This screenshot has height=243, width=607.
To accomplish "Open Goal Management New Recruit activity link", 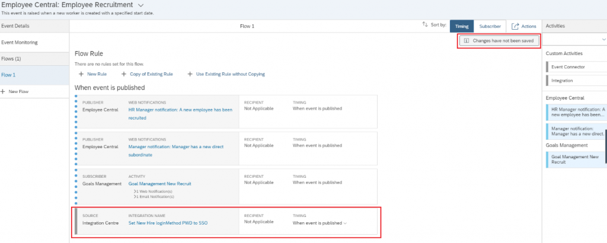I will (x=159, y=184).
